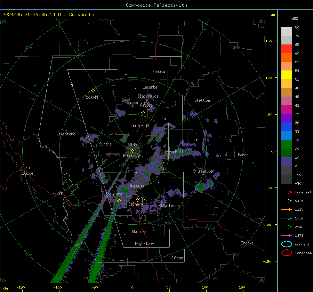Image resolution: width=313 pixels, height=292 pixels.
Task: Click the yellow diamond marker beside RockyMH
Action: point(93,91)
